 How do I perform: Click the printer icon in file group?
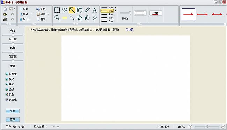(5, 19)
